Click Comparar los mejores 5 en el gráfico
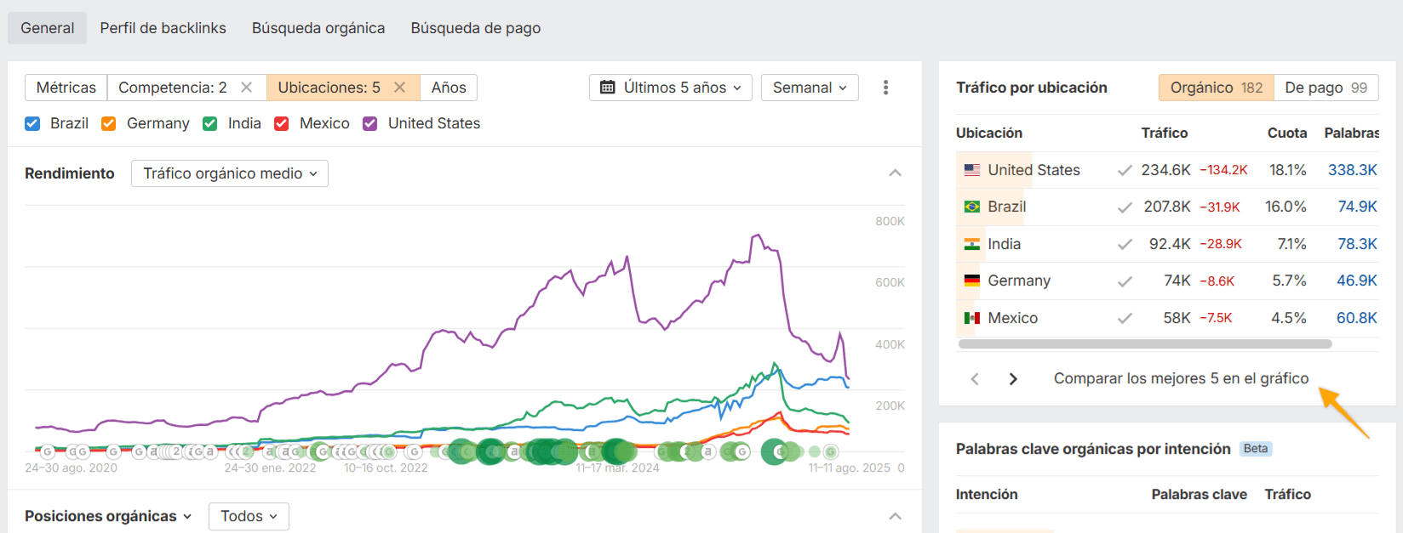Viewport: 1403px width, 533px height. click(x=1181, y=379)
